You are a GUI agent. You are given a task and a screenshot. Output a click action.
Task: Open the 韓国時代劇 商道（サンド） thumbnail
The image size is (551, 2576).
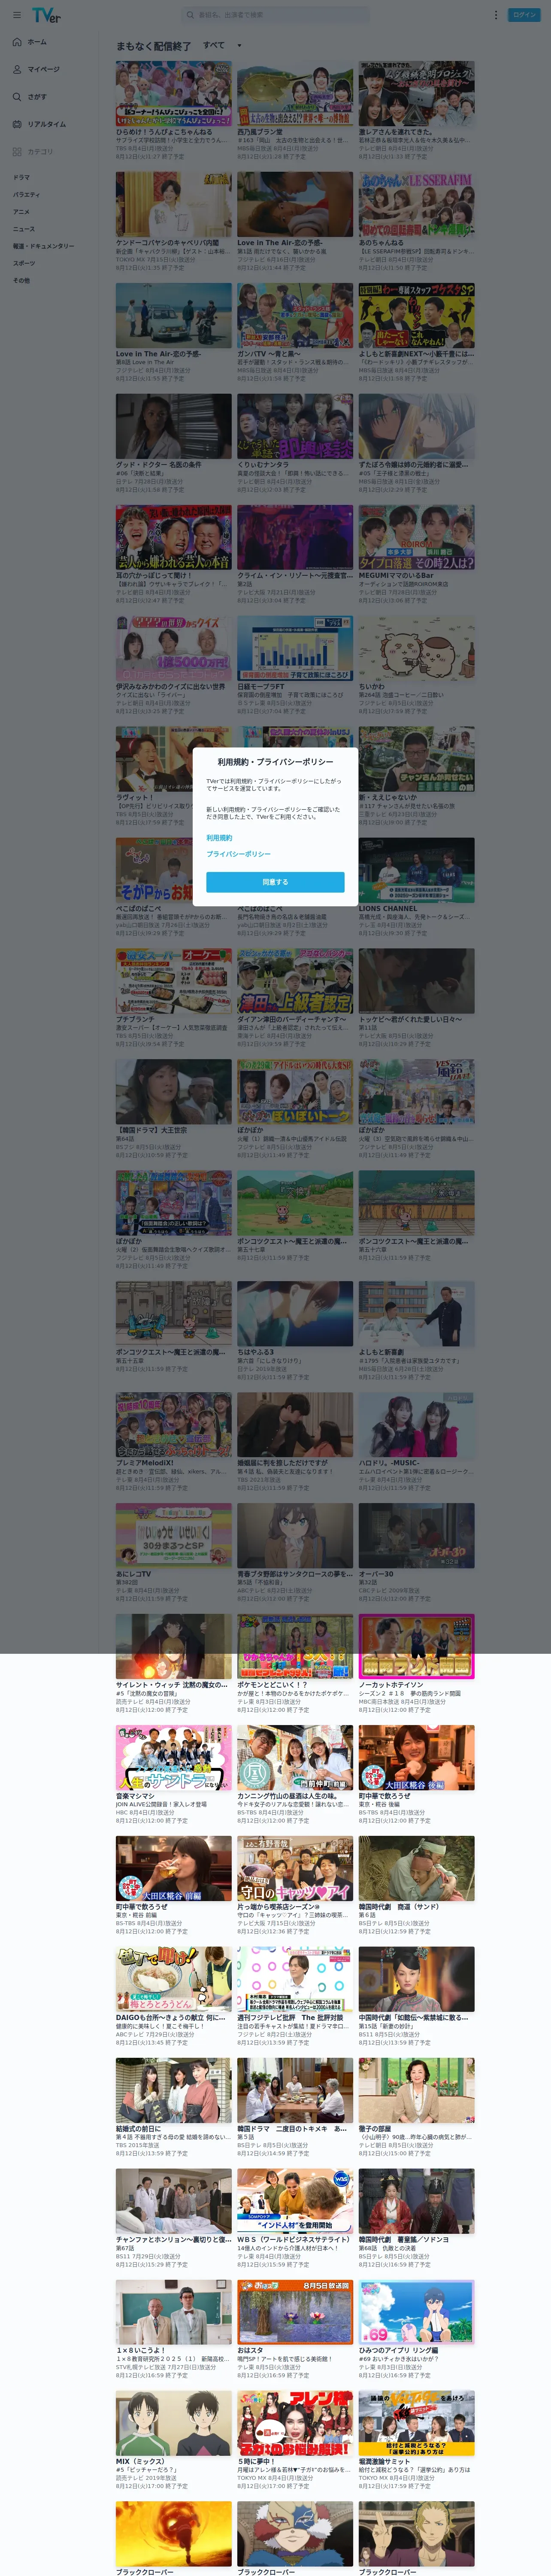pos(417,1869)
